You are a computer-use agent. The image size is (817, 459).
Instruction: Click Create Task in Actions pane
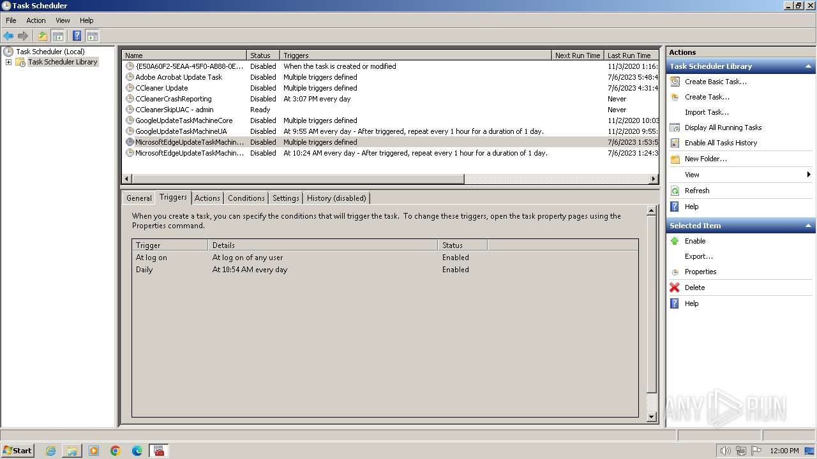point(707,97)
